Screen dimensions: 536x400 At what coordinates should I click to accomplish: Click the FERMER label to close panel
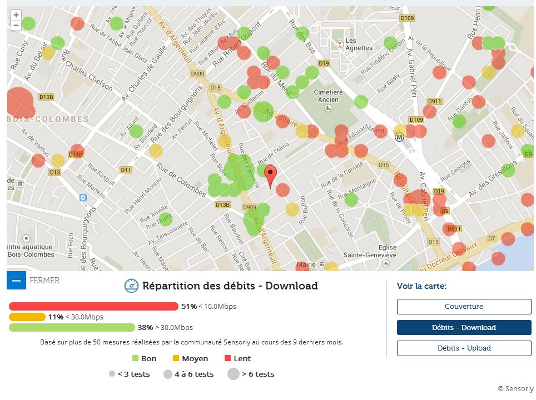click(x=44, y=281)
